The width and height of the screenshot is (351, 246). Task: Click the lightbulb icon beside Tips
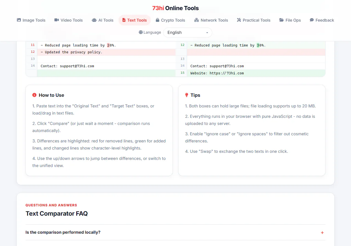tap(186, 95)
